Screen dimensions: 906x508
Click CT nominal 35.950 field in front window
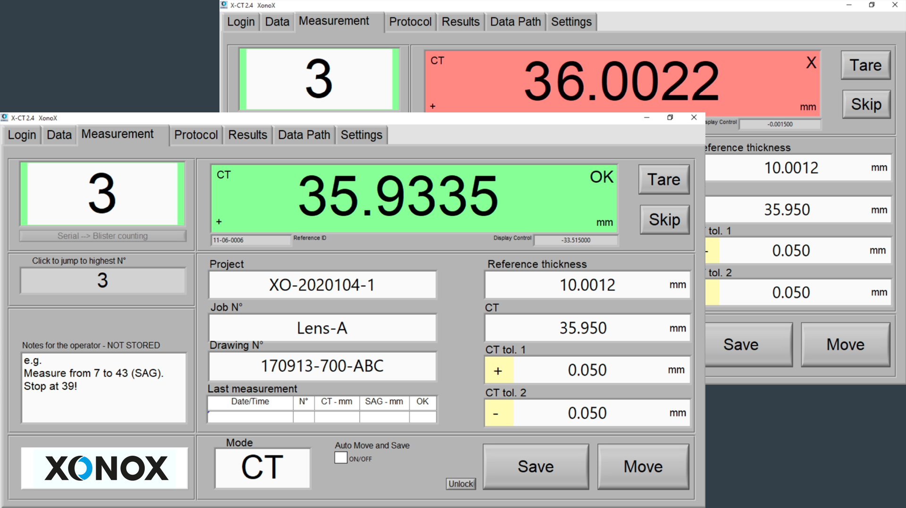(587, 328)
